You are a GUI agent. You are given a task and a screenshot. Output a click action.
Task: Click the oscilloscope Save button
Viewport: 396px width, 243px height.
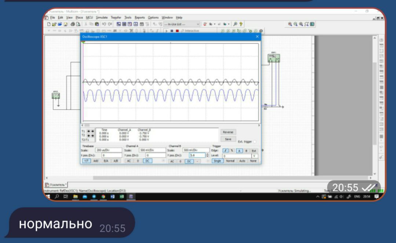[x=228, y=139]
